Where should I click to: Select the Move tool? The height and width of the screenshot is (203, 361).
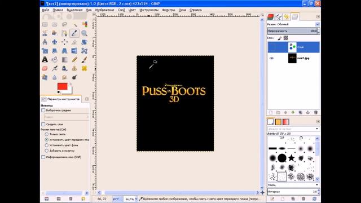pyautogui.click(x=55, y=42)
